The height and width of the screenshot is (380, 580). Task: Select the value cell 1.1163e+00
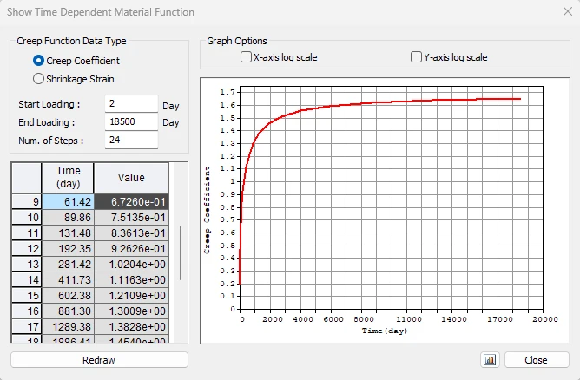[x=132, y=280]
